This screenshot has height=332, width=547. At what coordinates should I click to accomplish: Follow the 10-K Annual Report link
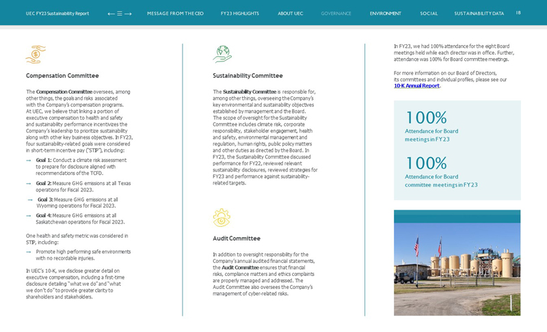pyautogui.click(x=416, y=86)
